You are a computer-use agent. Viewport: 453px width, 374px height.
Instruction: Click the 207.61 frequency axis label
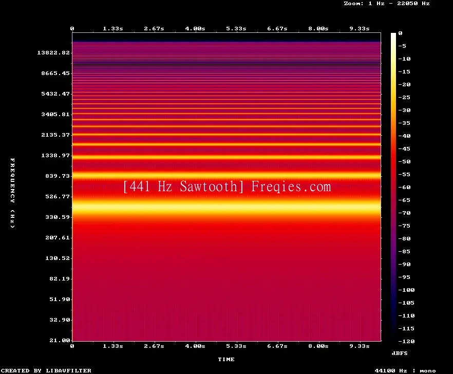tap(58, 237)
